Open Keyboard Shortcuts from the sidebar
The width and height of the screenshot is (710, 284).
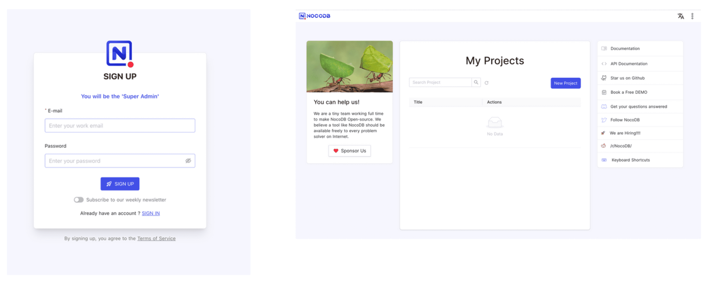pyautogui.click(x=630, y=160)
